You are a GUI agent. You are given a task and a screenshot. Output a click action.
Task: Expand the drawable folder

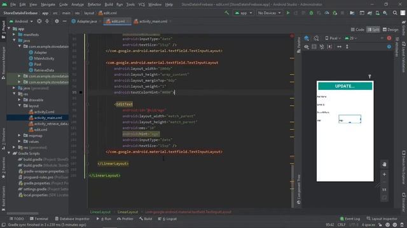click(x=20, y=100)
